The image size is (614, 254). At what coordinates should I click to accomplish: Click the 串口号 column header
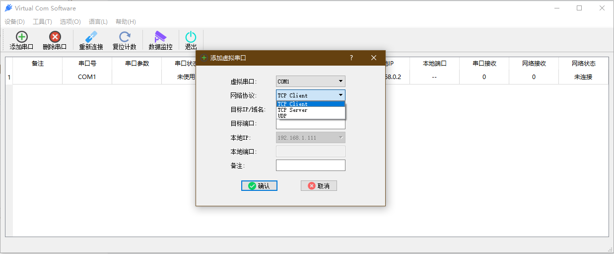[x=87, y=64]
